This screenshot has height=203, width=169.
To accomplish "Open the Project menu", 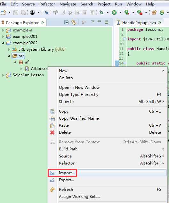I will click(104, 4).
